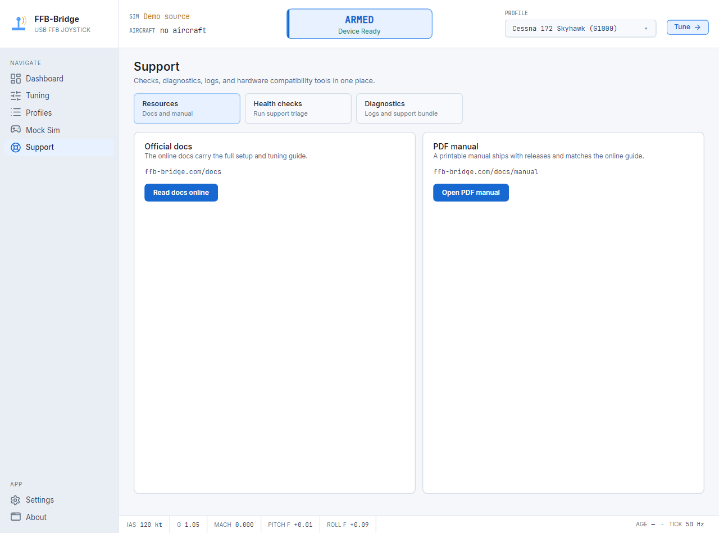Click the ffb-bridge.com/docs/manual URL text
This screenshot has height=533, width=719.
pyautogui.click(x=486, y=172)
